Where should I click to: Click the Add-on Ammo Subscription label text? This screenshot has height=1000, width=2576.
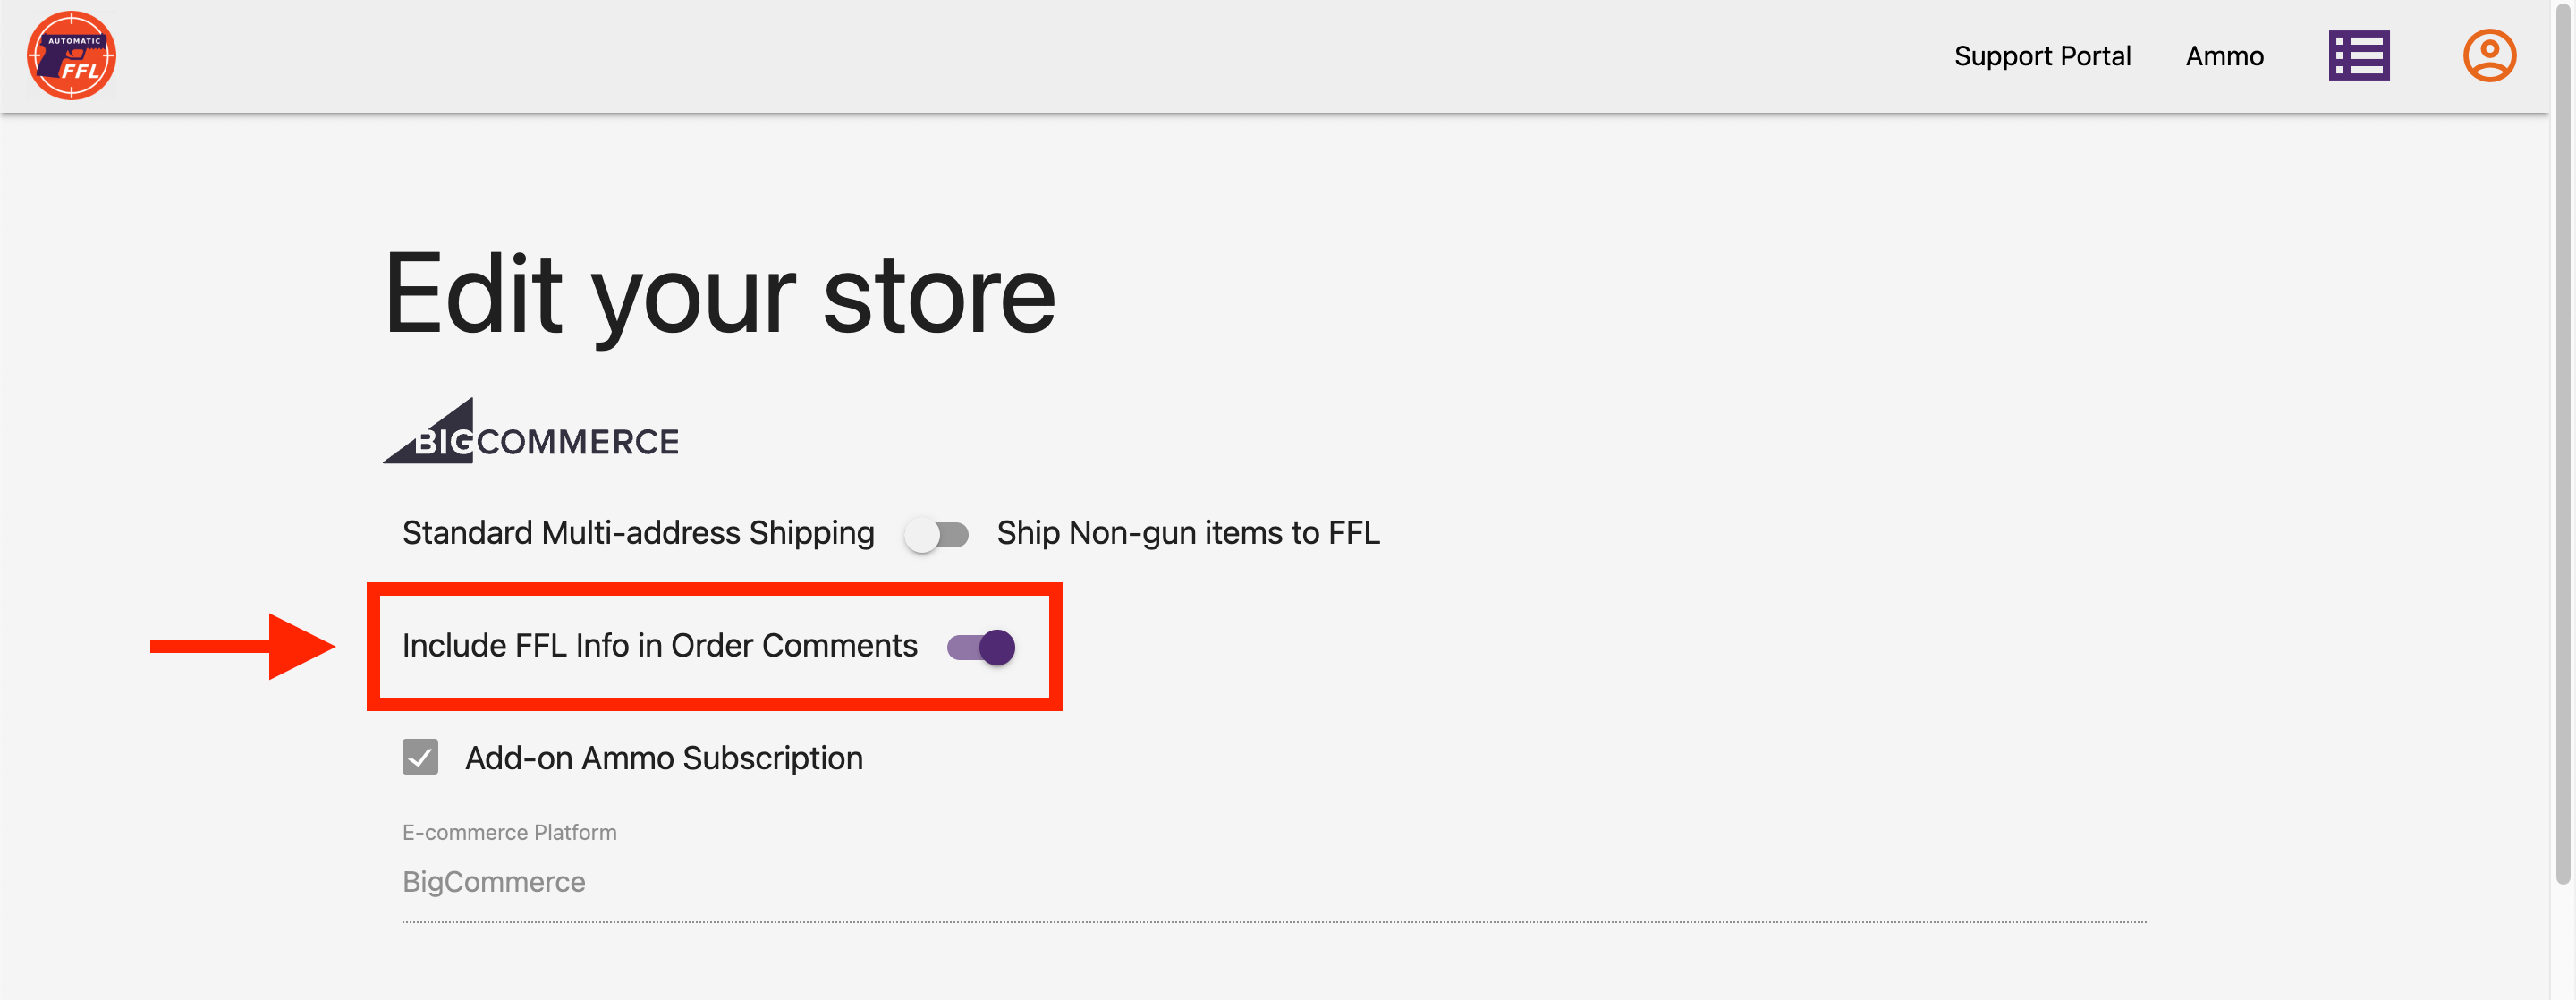click(x=663, y=758)
